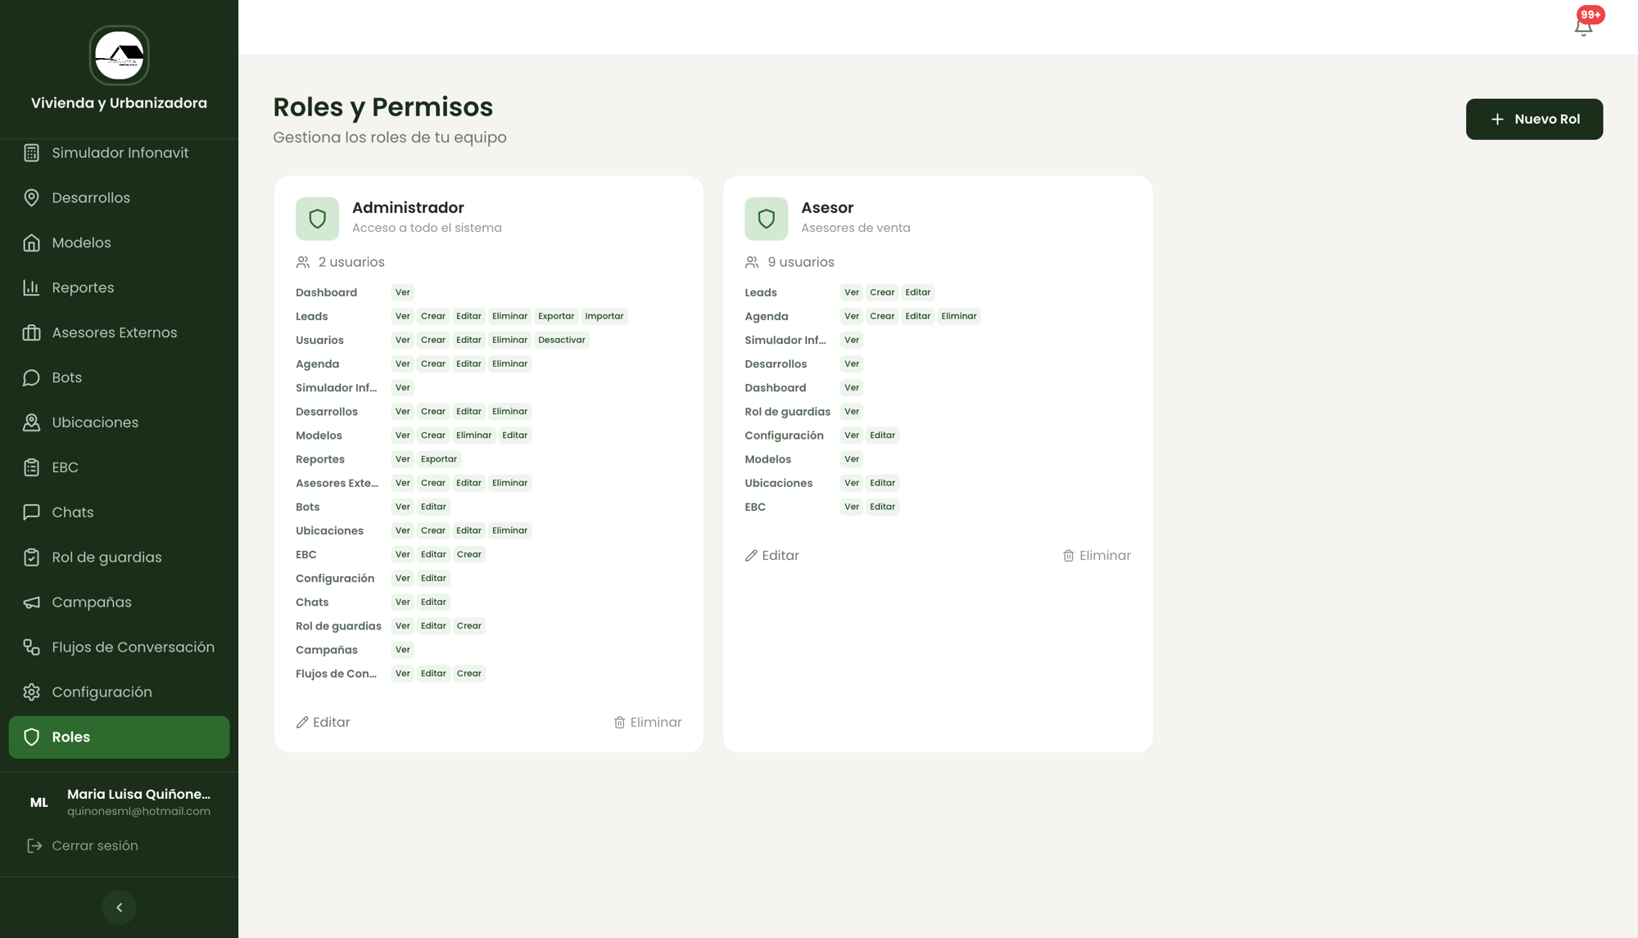Delete the Asesor role using Eliminar

(x=1097, y=556)
